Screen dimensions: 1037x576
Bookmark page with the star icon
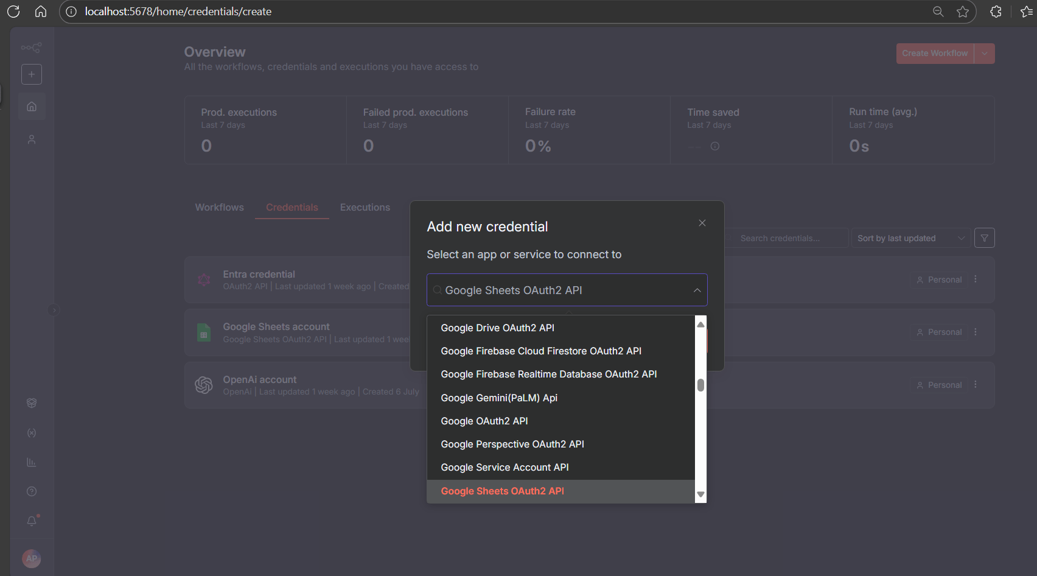[x=963, y=12]
